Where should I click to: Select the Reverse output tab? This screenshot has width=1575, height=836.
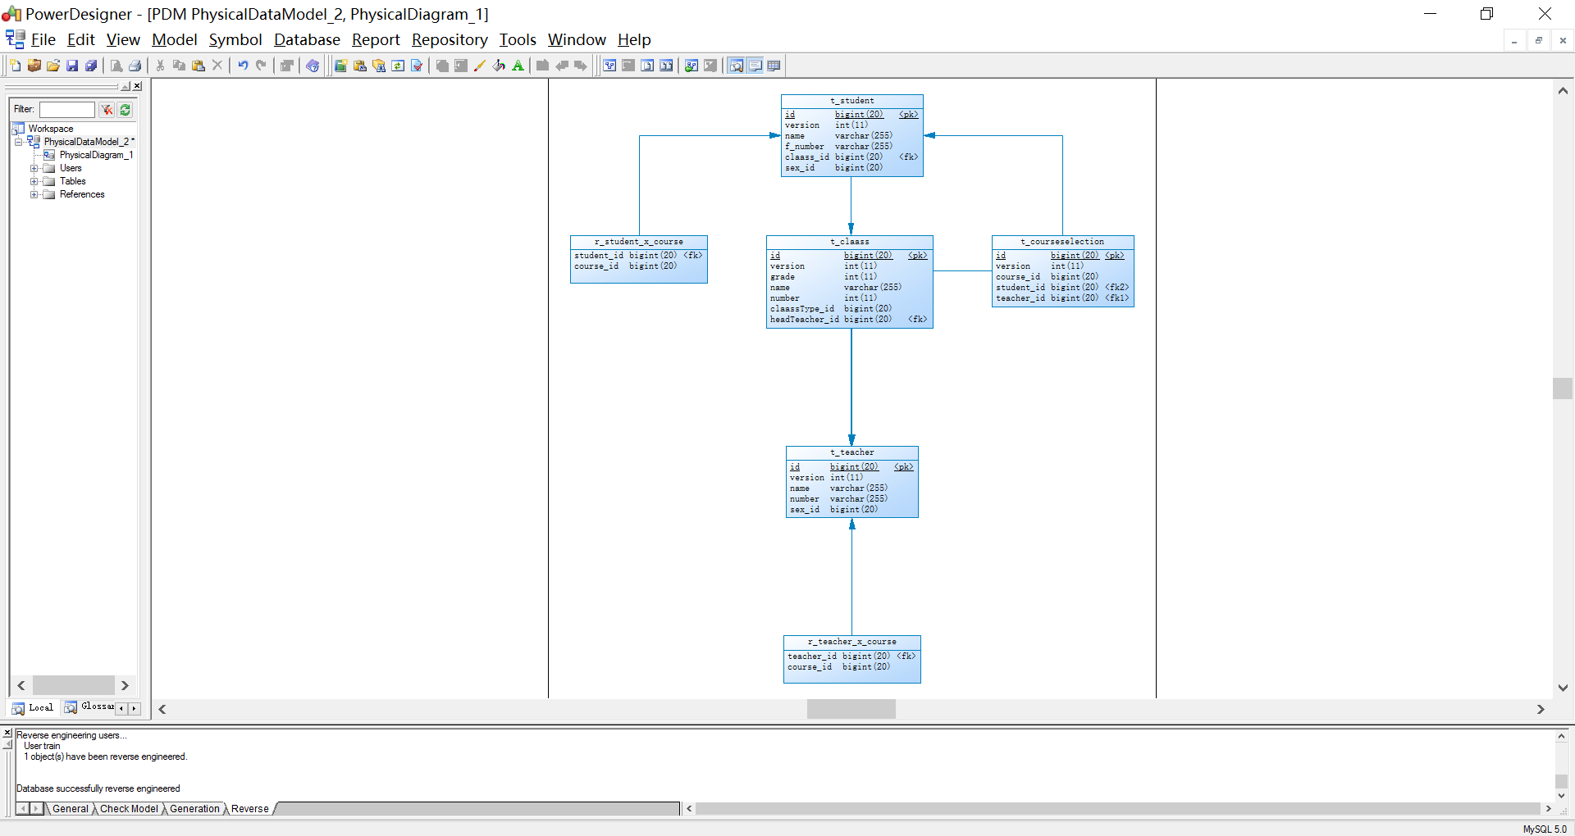coord(249,809)
